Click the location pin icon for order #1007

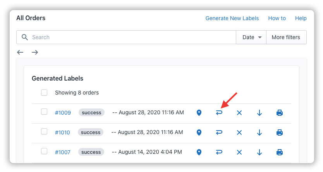[199, 152]
